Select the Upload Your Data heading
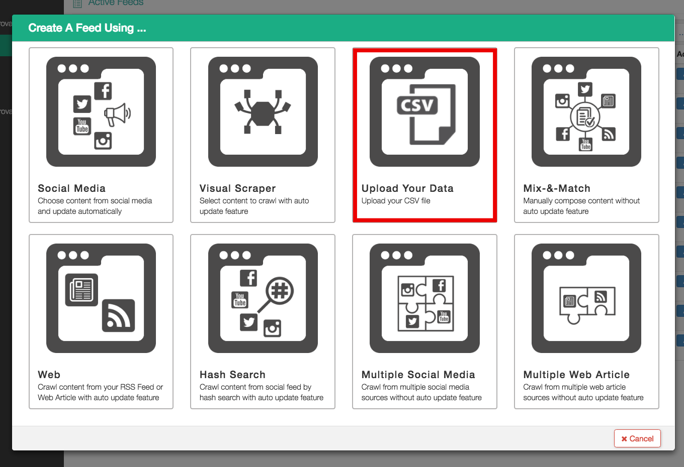Screen dimensions: 684x467 click(x=407, y=188)
